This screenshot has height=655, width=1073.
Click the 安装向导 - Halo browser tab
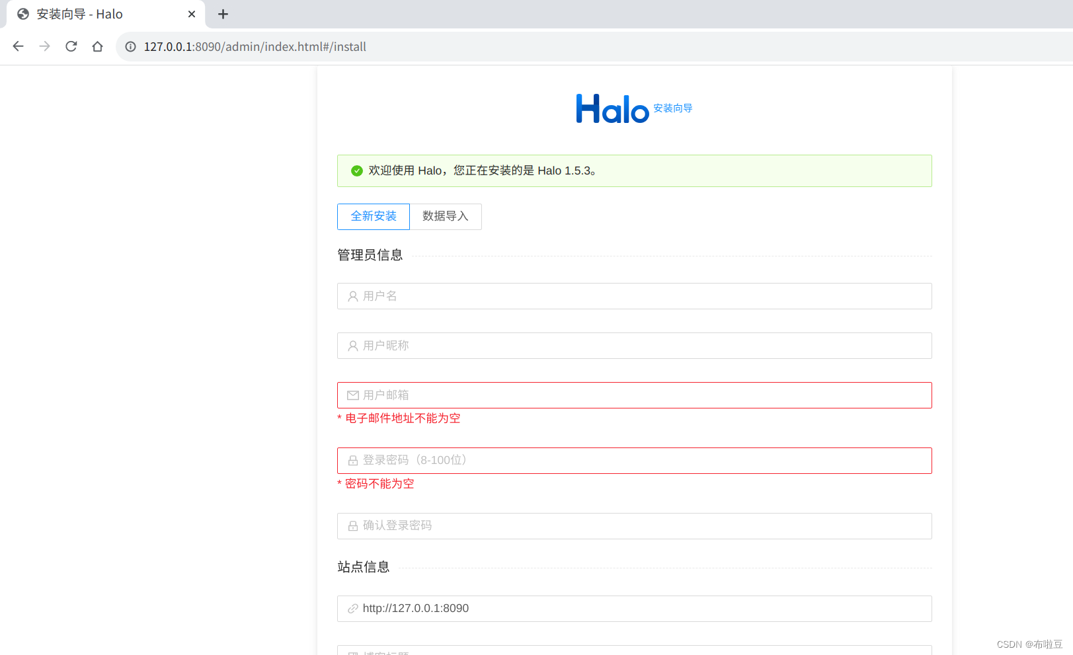coord(93,14)
